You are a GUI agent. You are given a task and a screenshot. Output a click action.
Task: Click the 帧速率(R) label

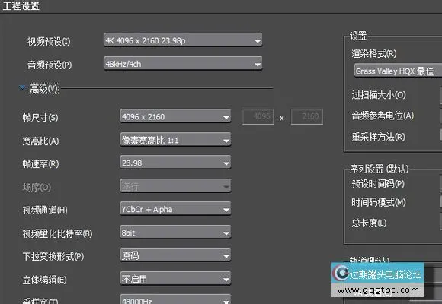[x=40, y=163]
